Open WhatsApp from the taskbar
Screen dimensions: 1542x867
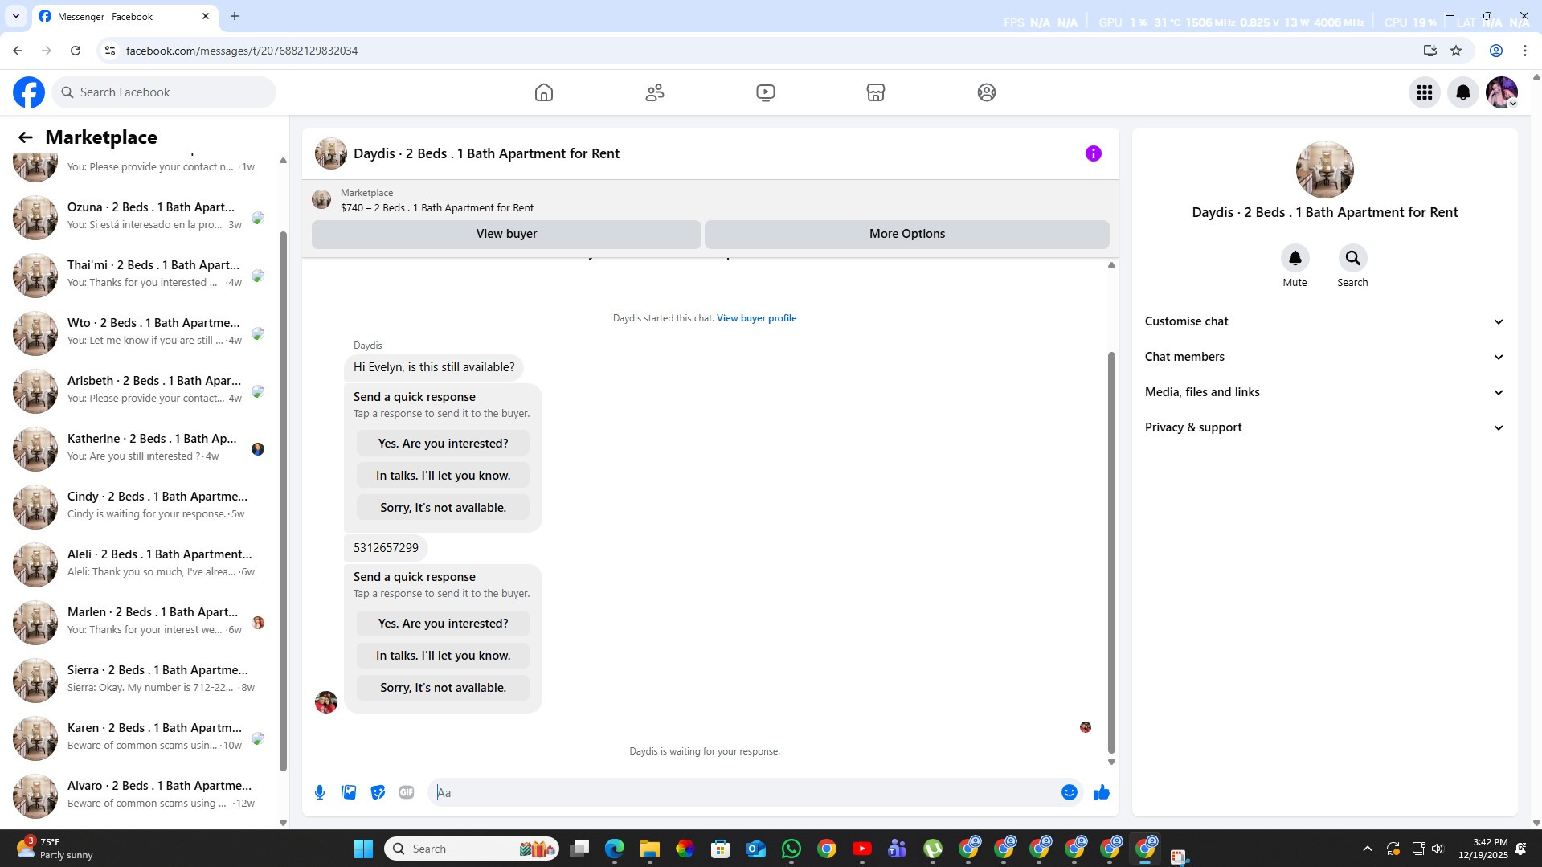791,849
